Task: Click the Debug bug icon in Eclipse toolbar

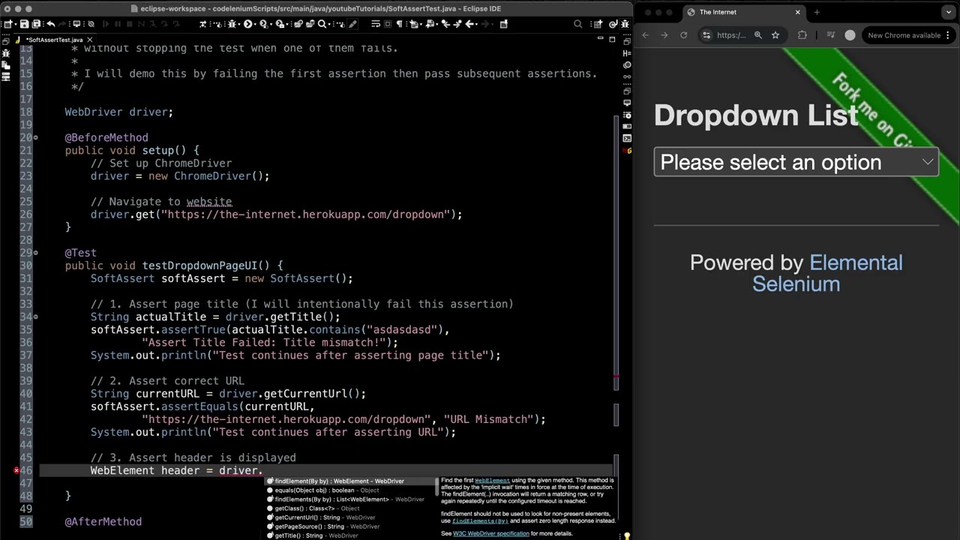Action: [x=232, y=24]
